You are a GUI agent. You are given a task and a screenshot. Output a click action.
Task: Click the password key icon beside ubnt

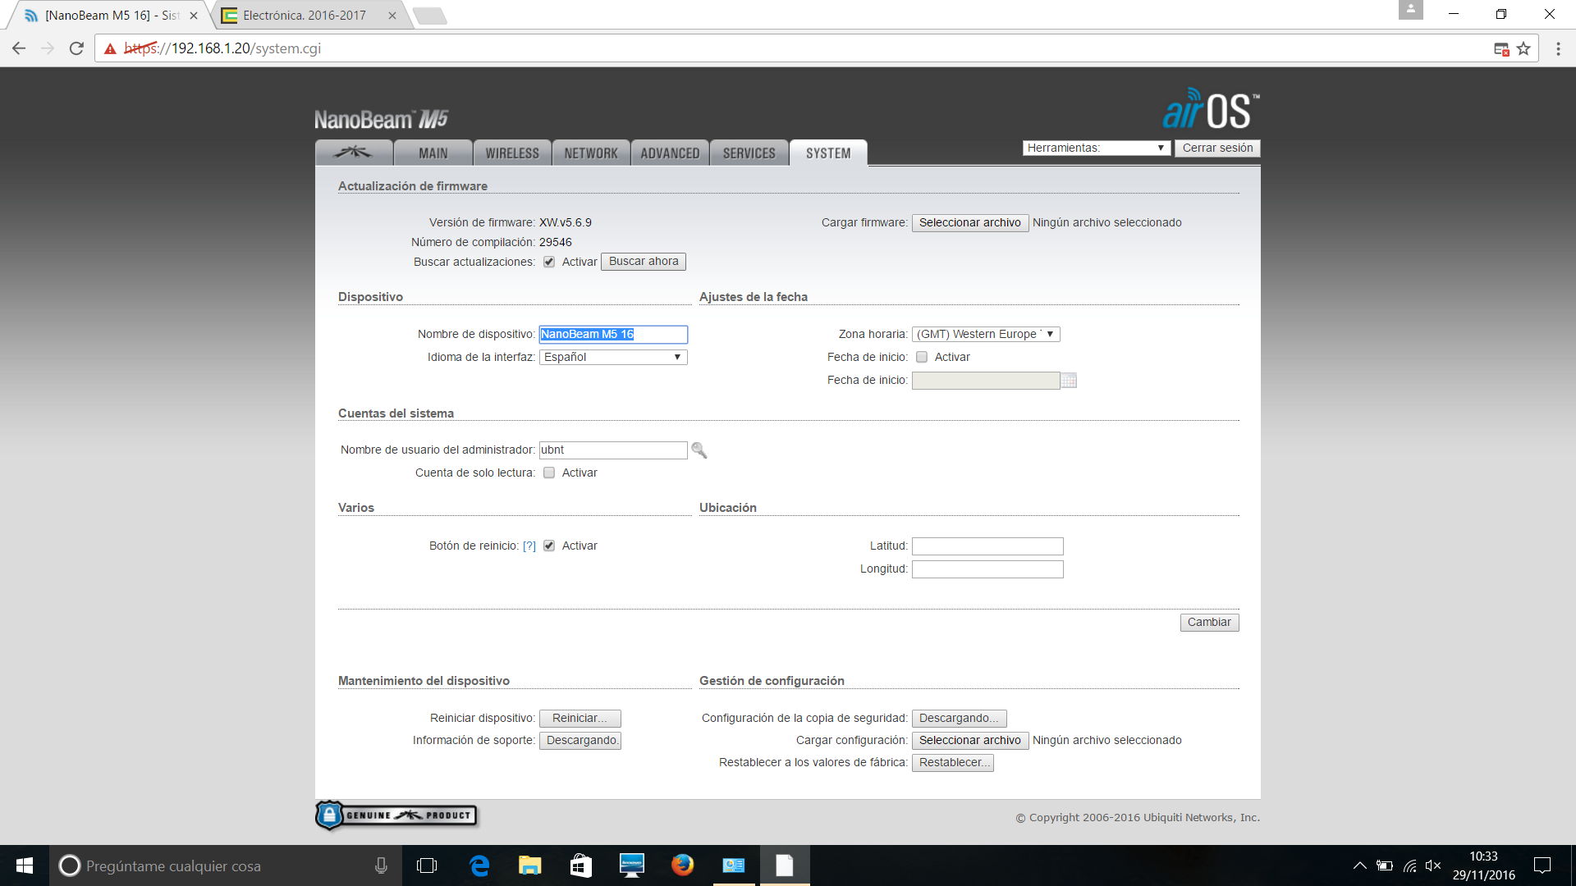click(699, 450)
